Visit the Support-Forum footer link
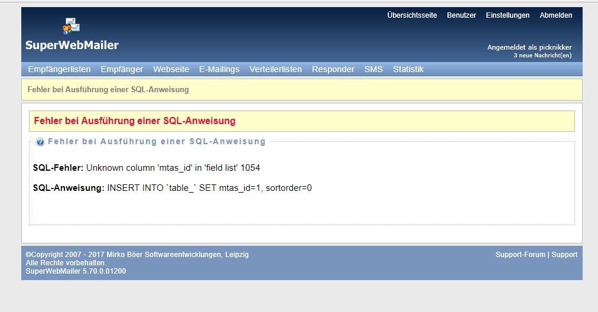The height and width of the screenshot is (312, 598). pyautogui.click(x=521, y=255)
